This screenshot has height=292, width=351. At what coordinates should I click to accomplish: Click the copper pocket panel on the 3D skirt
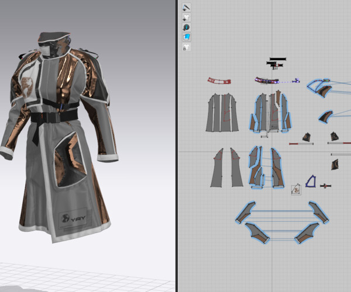tap(70, 159)
